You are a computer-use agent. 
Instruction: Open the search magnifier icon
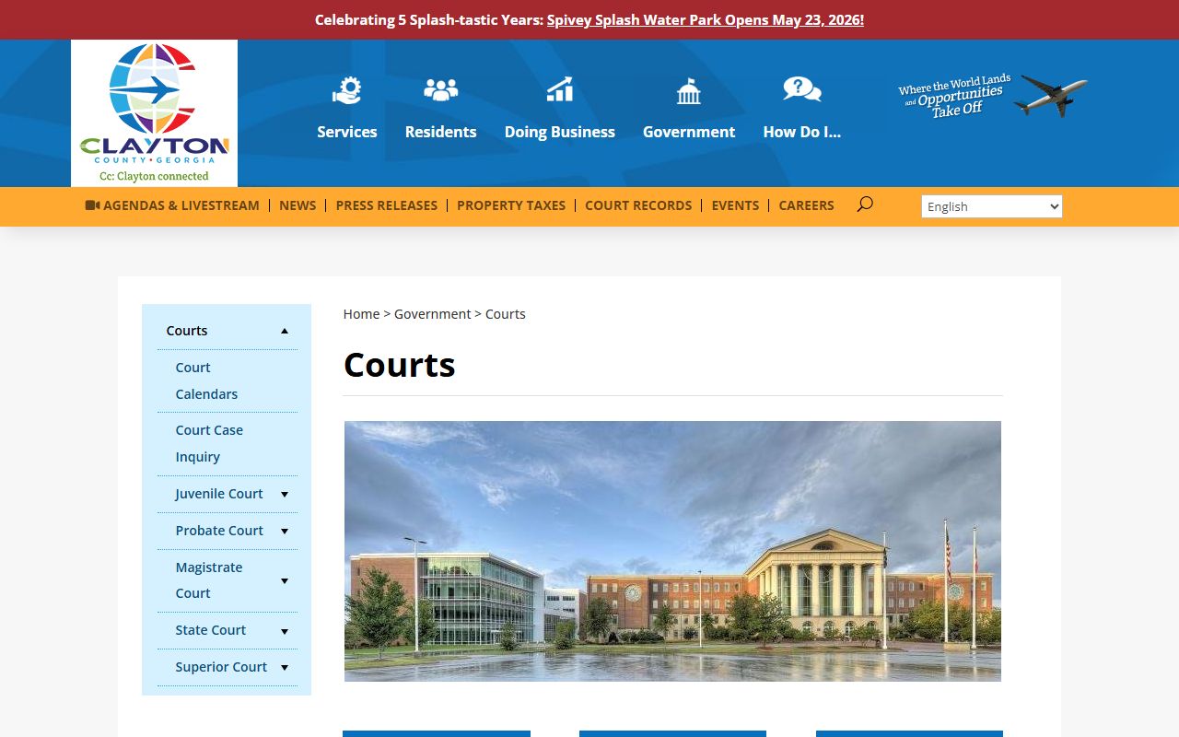(864, 205)
